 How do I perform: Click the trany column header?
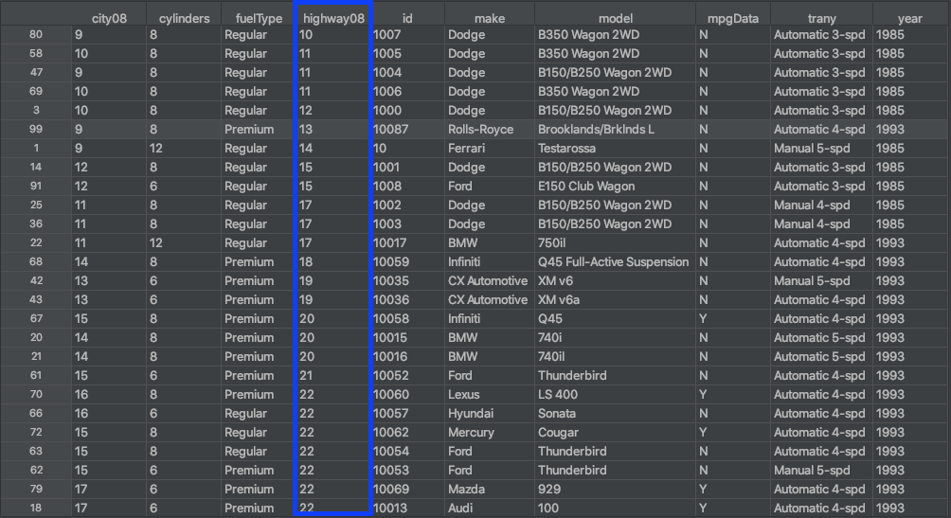821,18
